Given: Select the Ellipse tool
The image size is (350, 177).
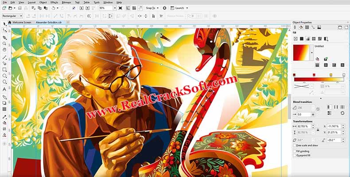Looking at the screenshot, I should [x=4, y=75].
